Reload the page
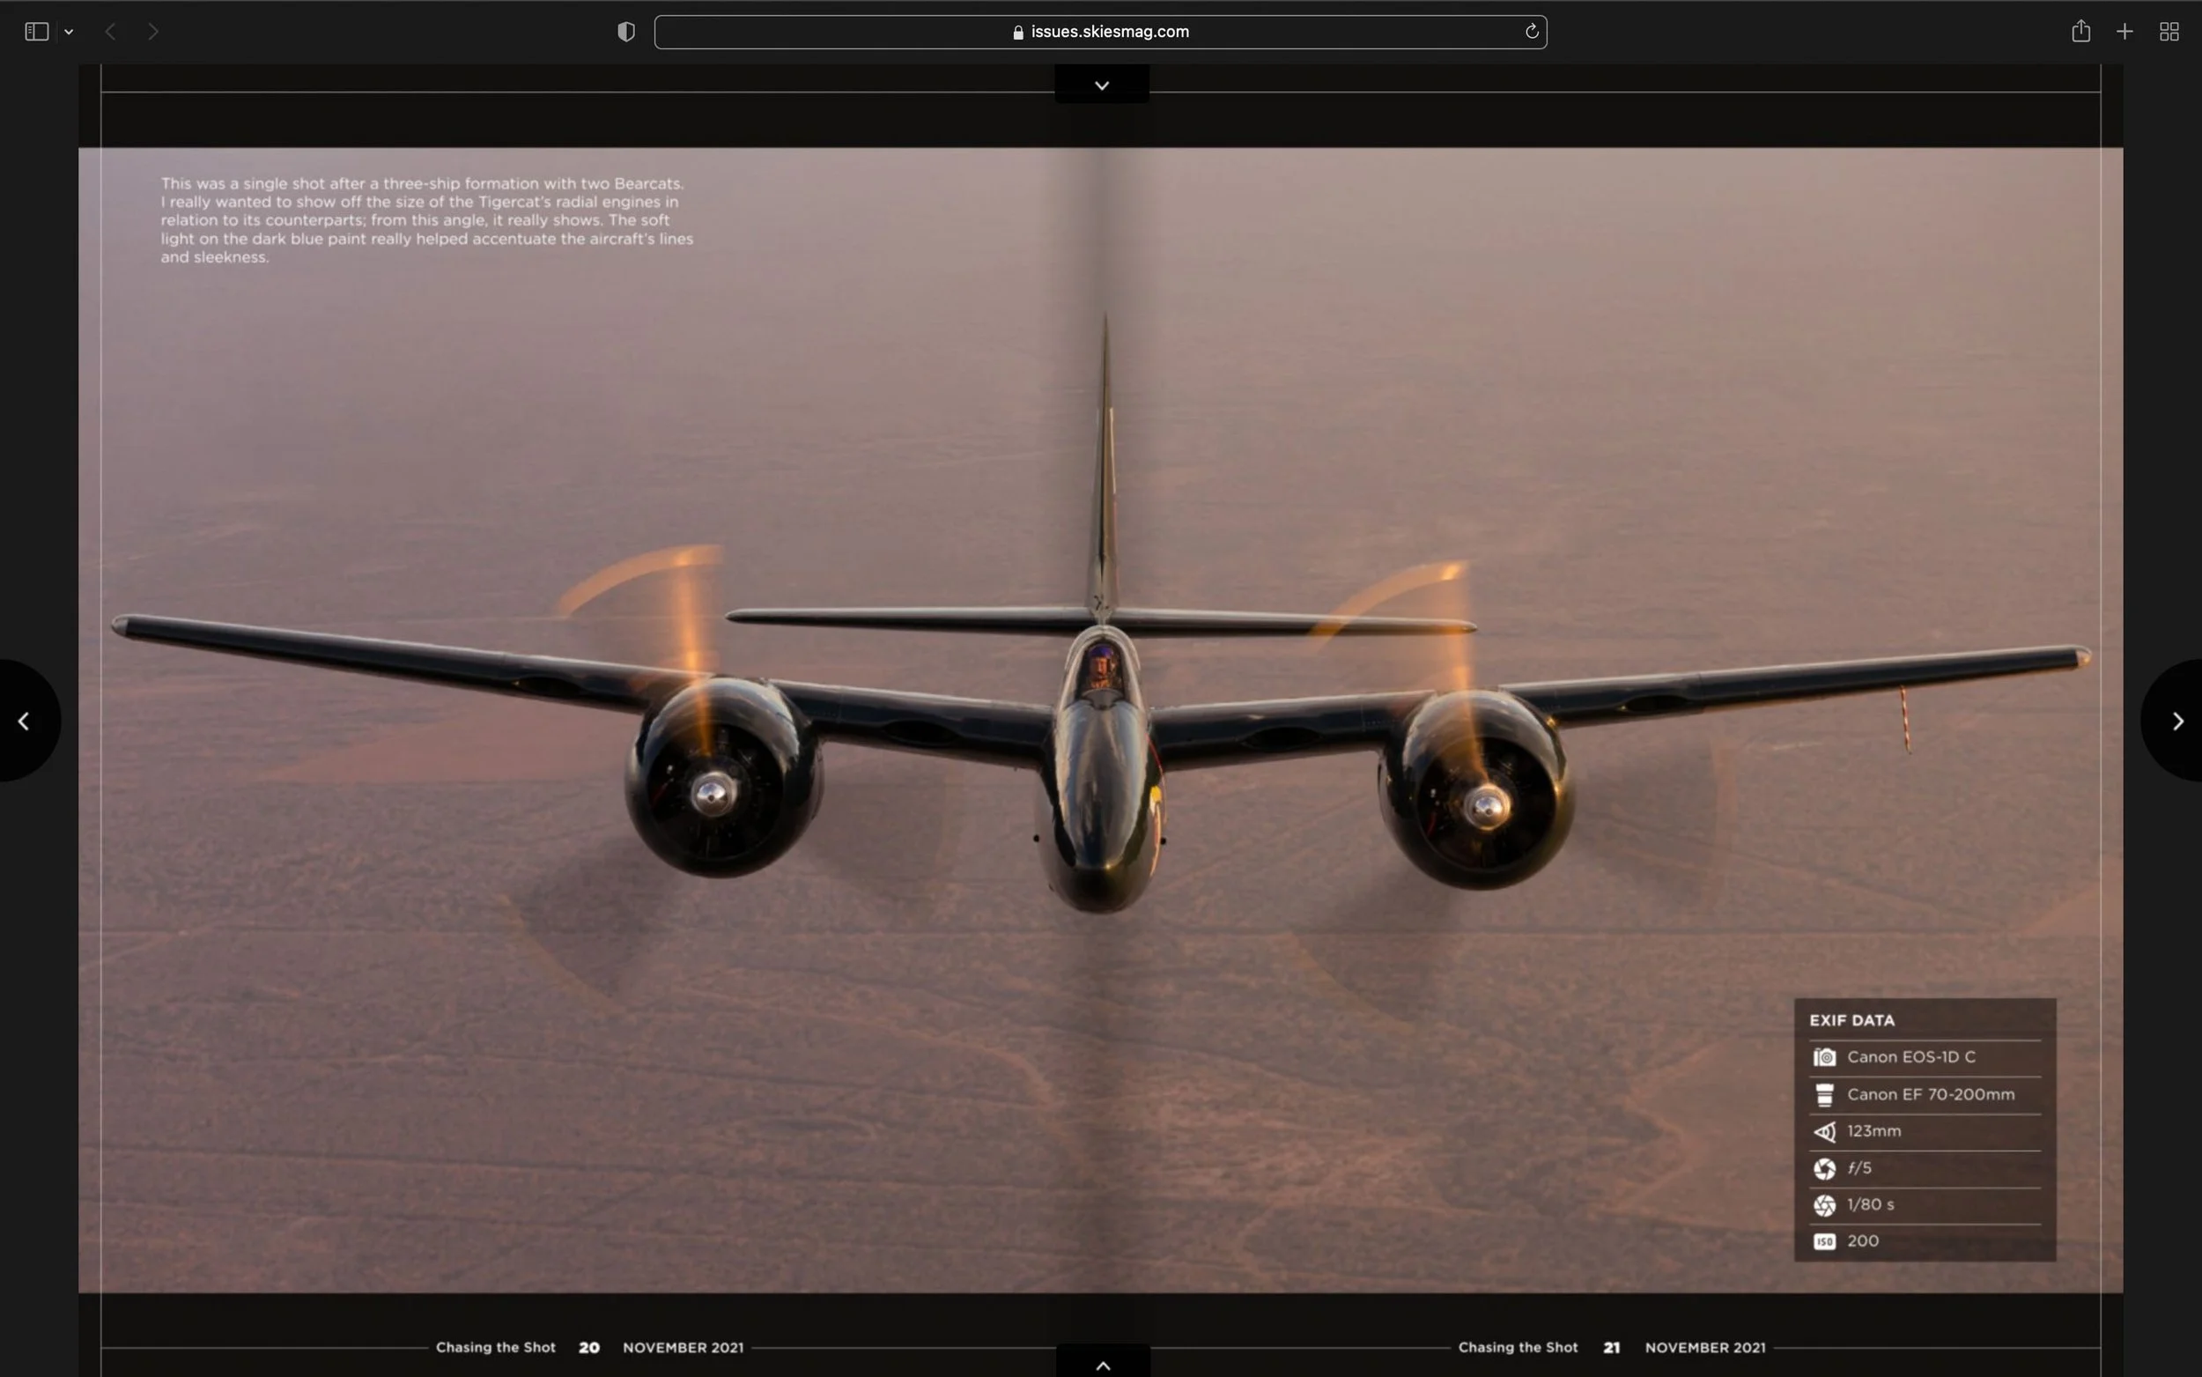 [1531, 32]
